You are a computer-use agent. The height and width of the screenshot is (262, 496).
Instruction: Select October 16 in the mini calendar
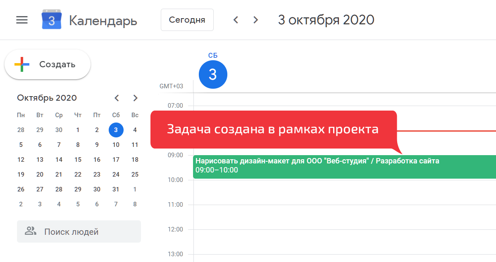coord(97,160)
